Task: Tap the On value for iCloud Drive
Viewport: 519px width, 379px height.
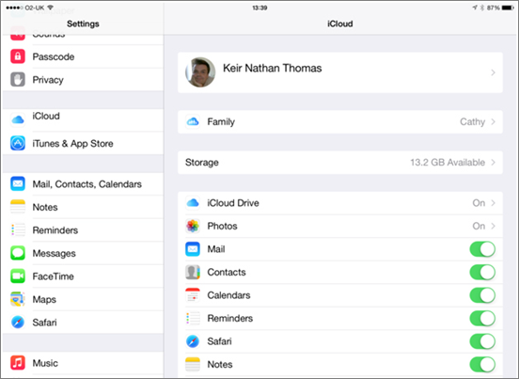Action: (479, 202)
